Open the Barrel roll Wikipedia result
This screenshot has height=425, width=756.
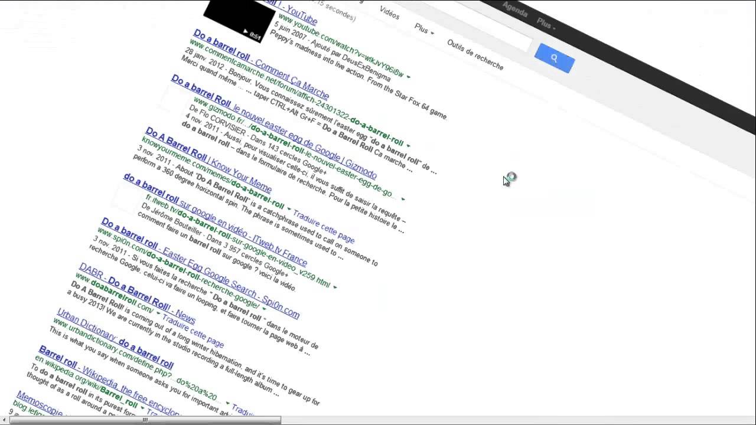pos(109,380)
